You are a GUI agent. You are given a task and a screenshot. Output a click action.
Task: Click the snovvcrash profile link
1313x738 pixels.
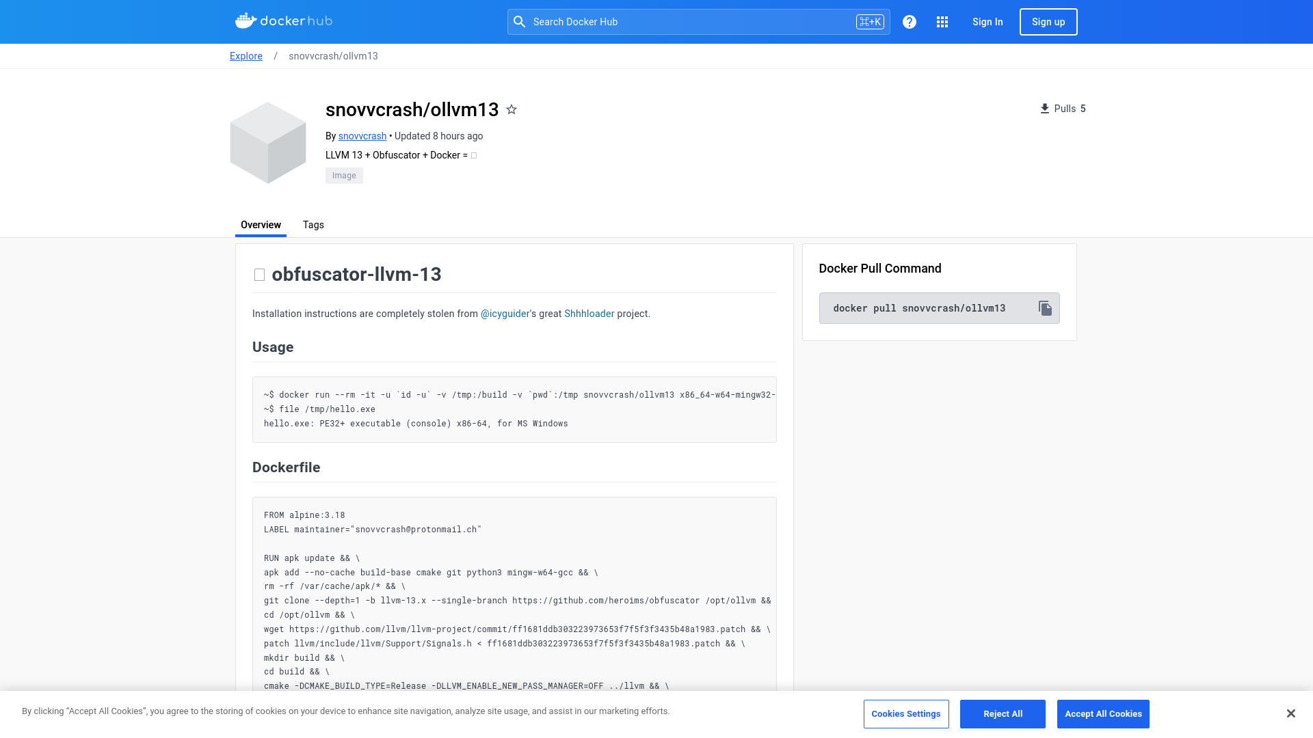coord(362,136)
